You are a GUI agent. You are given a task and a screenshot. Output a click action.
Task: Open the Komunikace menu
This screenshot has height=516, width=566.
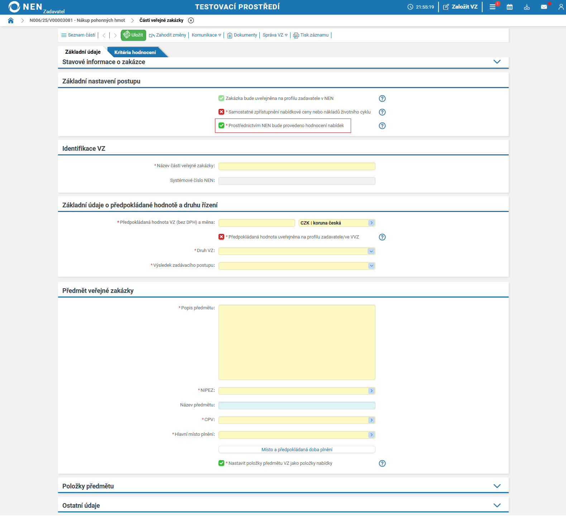(206, 35)
